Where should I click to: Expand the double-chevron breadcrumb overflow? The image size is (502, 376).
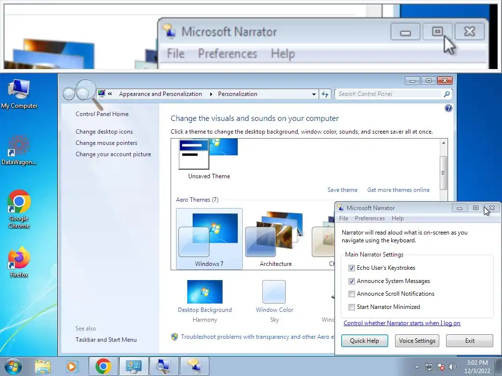[110, 94]
